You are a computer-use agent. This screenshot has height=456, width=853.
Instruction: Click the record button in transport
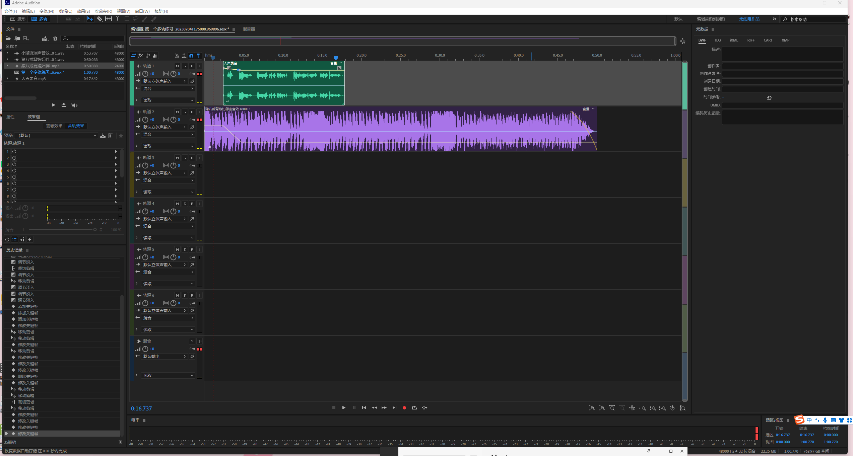pyautogui.click(x=404, y=408)
